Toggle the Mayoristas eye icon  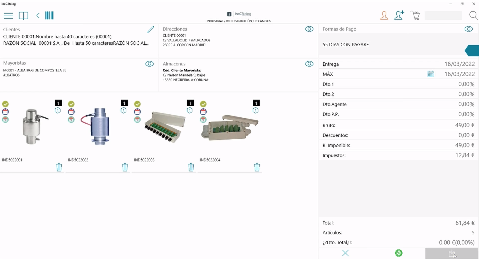149,64
